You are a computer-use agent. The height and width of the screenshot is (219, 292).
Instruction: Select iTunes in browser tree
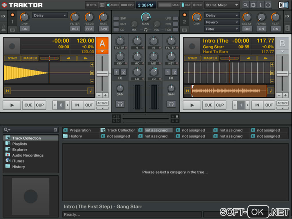tap(18, 161)
